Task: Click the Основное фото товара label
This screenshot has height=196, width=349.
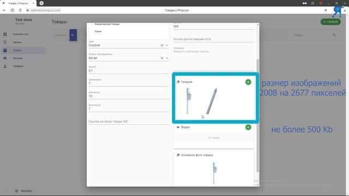Action: click(x=197, y=155)
